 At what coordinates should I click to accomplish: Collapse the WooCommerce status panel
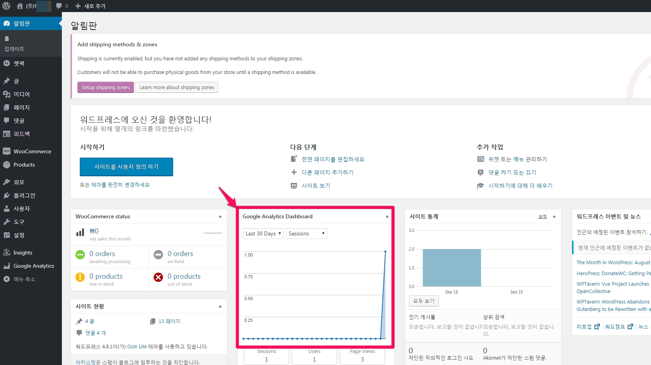(220, 216)
